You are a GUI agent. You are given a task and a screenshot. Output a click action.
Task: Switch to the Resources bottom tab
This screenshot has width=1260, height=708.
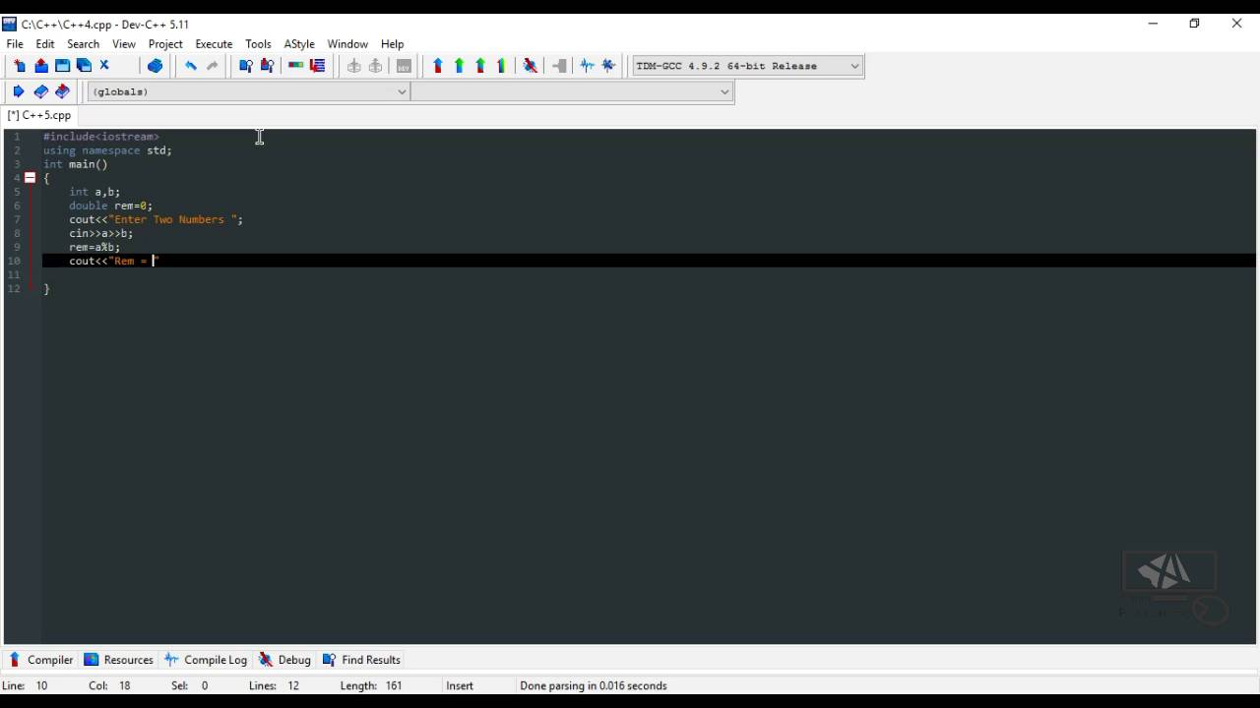(x=119, y=660)
